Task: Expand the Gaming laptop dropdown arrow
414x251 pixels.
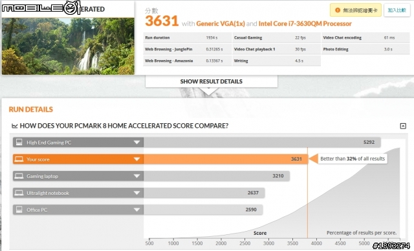Action: [x=136, y=176]
